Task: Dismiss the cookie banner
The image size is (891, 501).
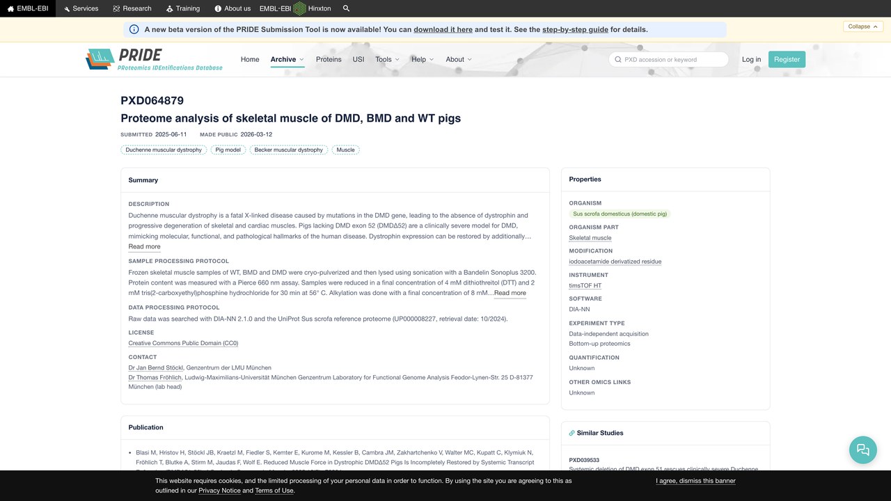Action: (x=695, y=481)
